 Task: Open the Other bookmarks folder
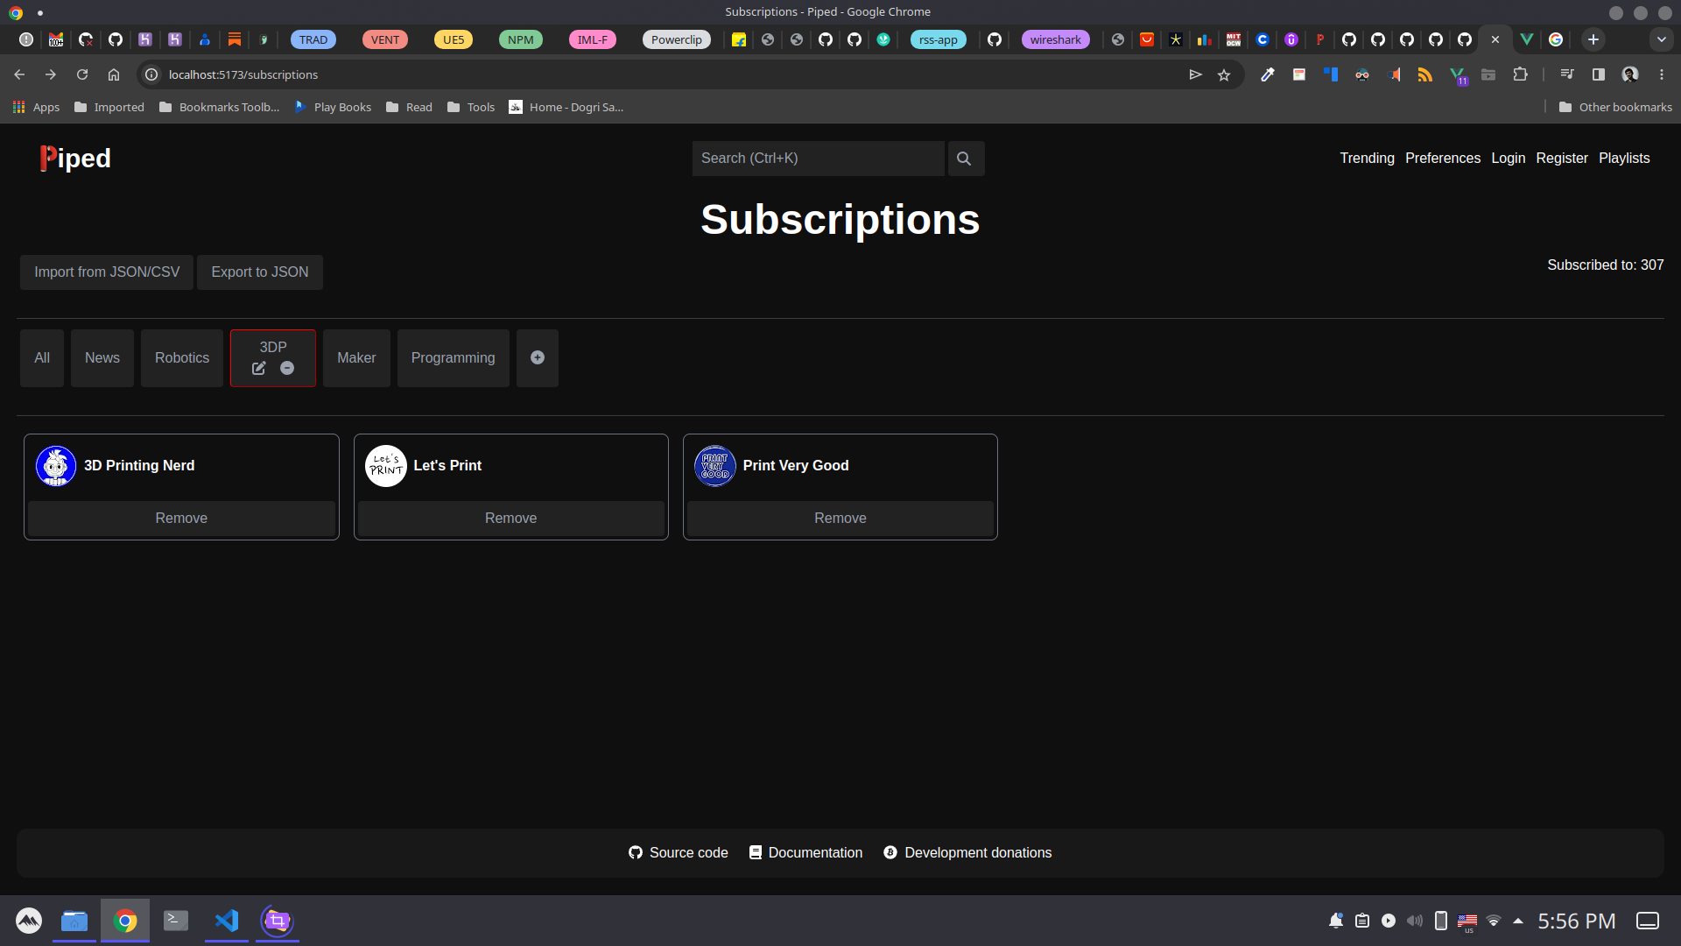[x=1614, y=107]
